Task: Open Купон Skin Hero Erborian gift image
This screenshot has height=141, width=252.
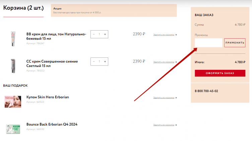Action: (x=13, y=101)
